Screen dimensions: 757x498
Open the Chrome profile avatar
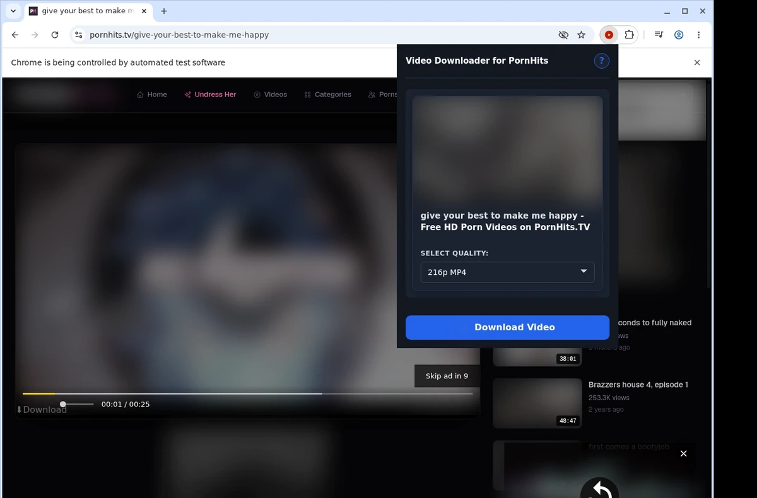[x=679, y=35]
